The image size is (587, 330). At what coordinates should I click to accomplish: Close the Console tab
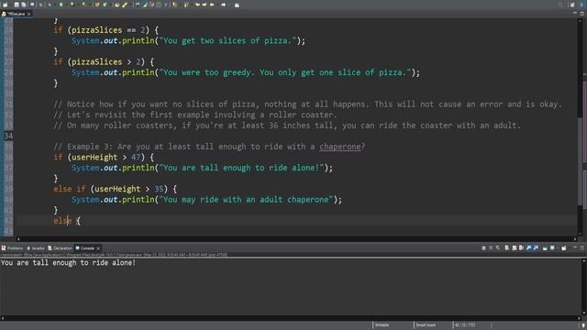tap(98, 248)
